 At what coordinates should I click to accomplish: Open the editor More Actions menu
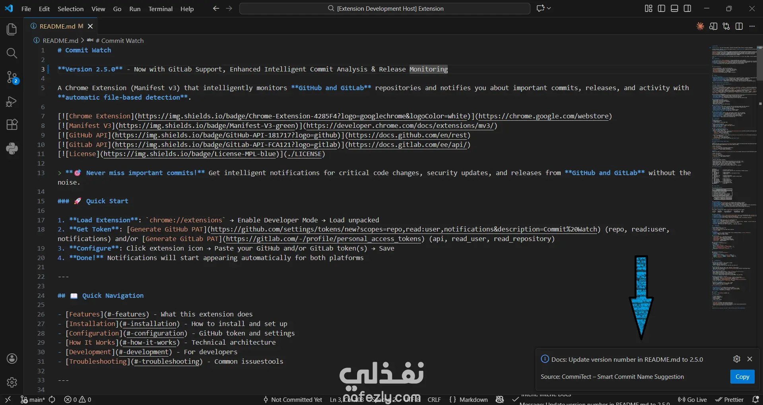click(x=752, y=26)
